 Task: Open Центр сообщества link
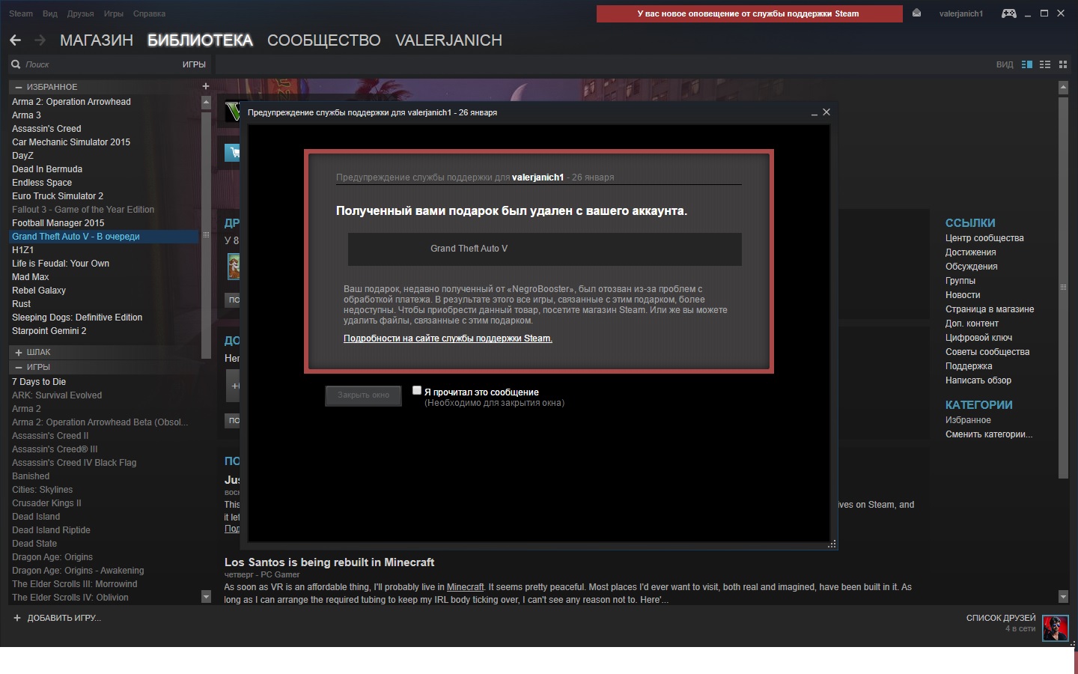(x=984, y=238)
